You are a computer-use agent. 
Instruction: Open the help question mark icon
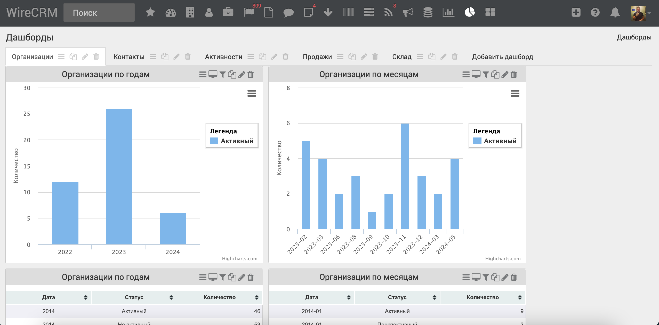pos(595,12)
